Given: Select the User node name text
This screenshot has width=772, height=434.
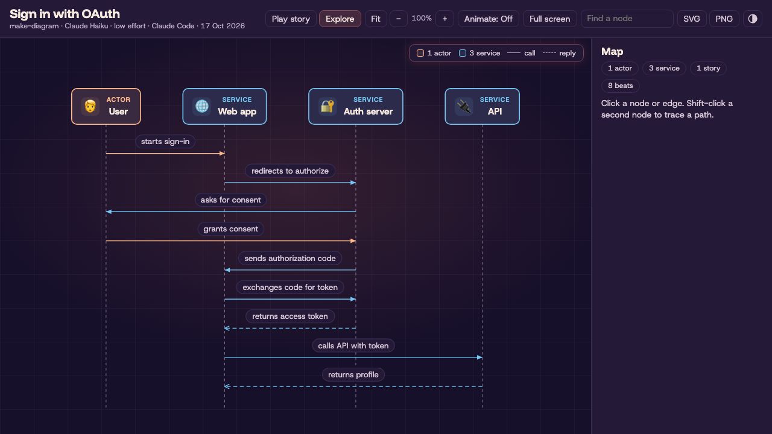Looking at the screenshot, I should pos(118,112).
